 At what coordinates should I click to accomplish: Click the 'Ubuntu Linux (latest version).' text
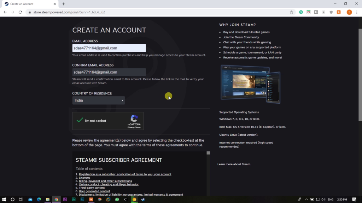(x=239, y=135)
